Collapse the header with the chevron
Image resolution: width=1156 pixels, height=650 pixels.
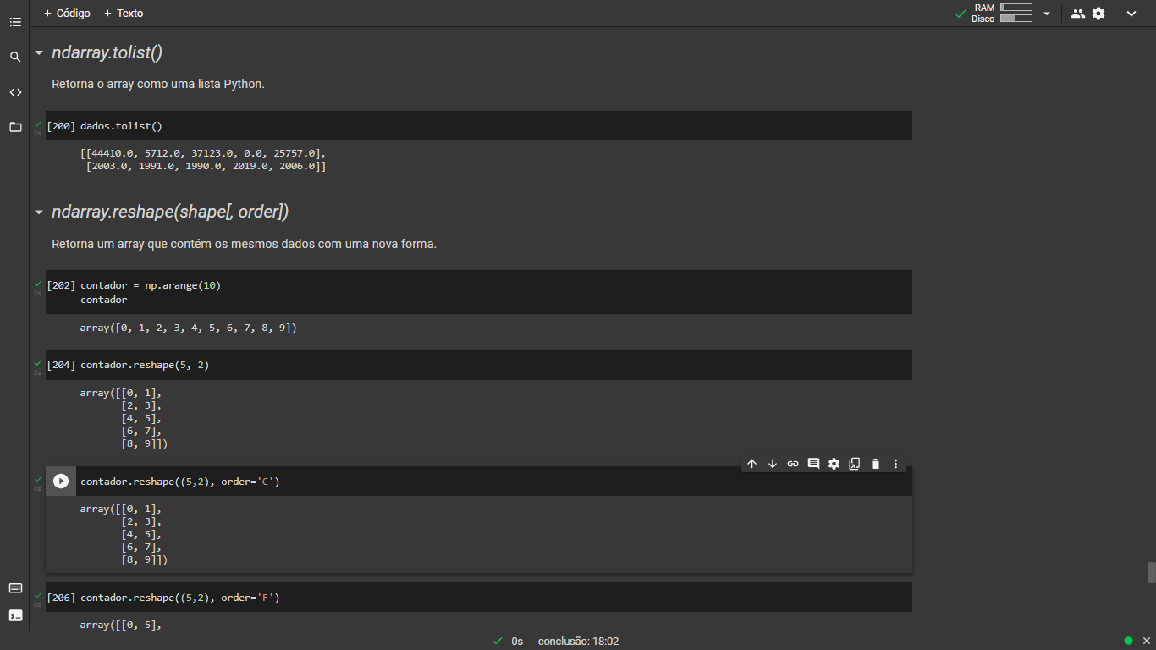[1131, 14]
